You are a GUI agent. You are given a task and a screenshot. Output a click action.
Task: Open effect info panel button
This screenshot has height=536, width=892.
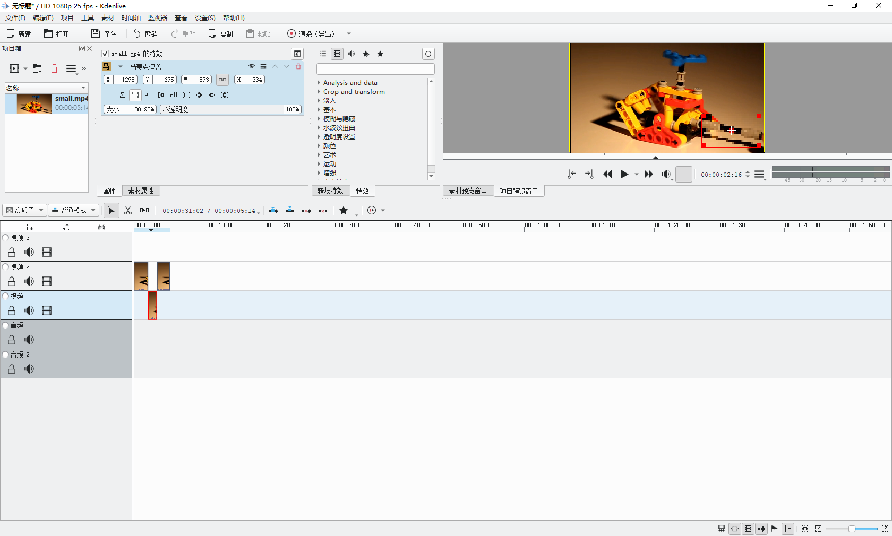[428, 54]
